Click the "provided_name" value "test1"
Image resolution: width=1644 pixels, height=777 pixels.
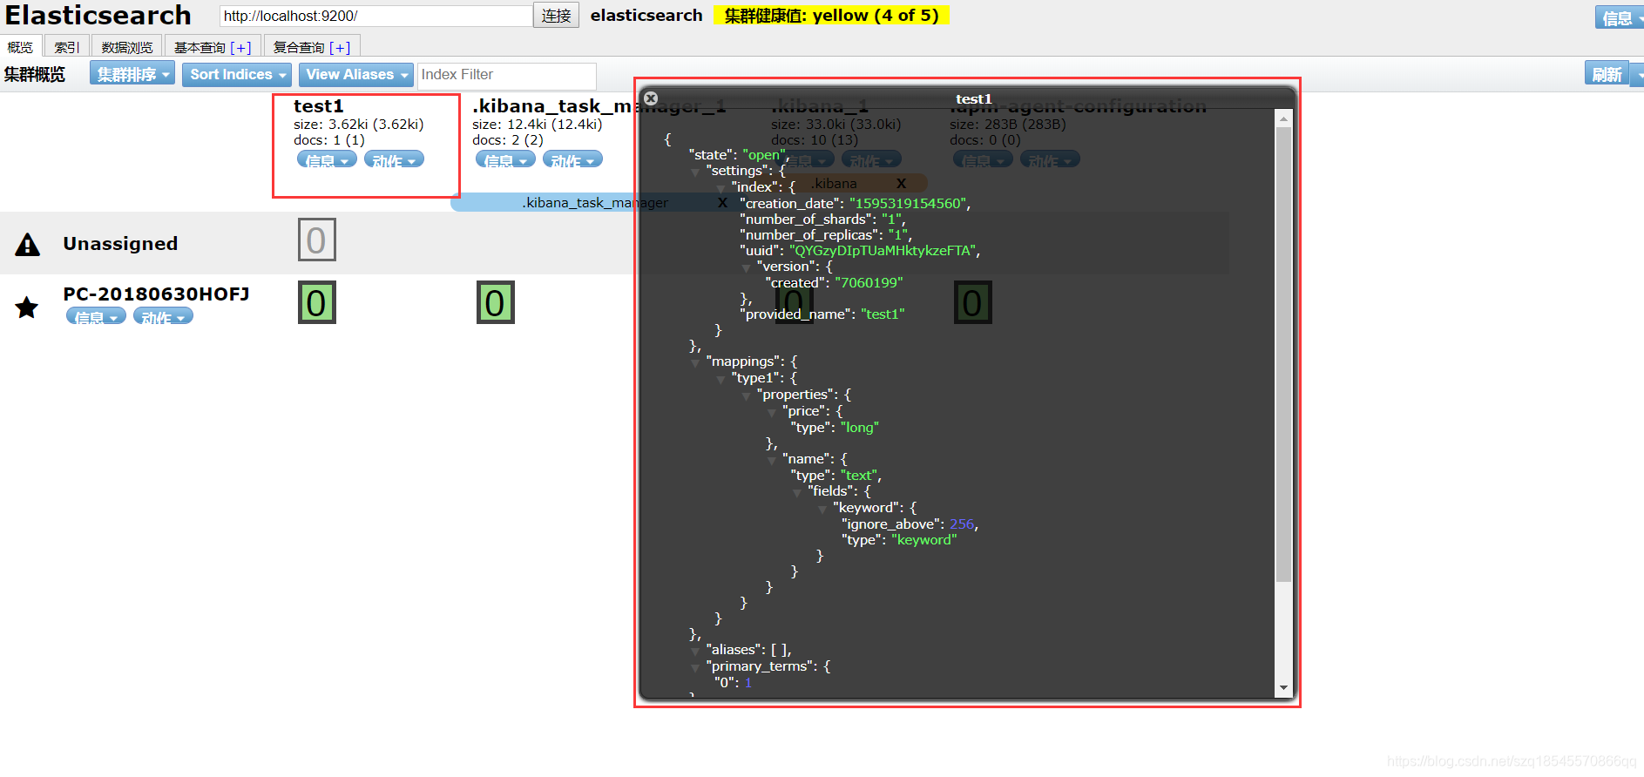click(883, 314)
